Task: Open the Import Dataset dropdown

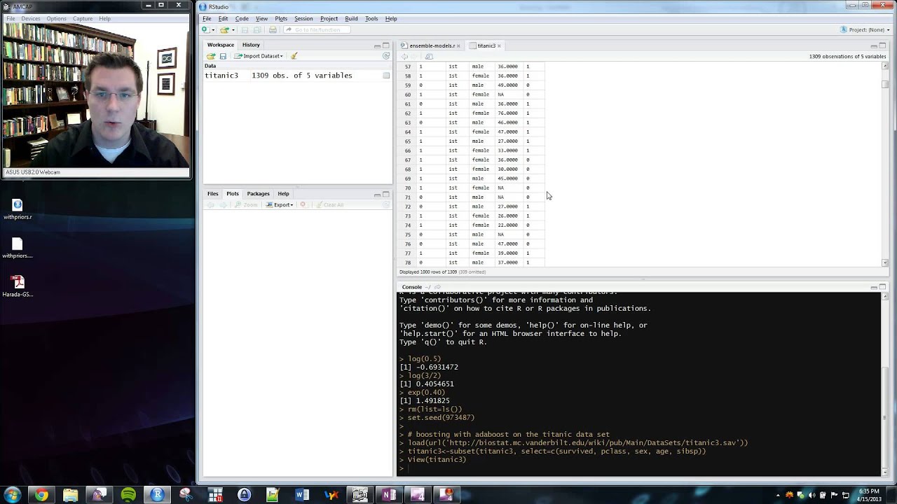Action: click(258, 56)
